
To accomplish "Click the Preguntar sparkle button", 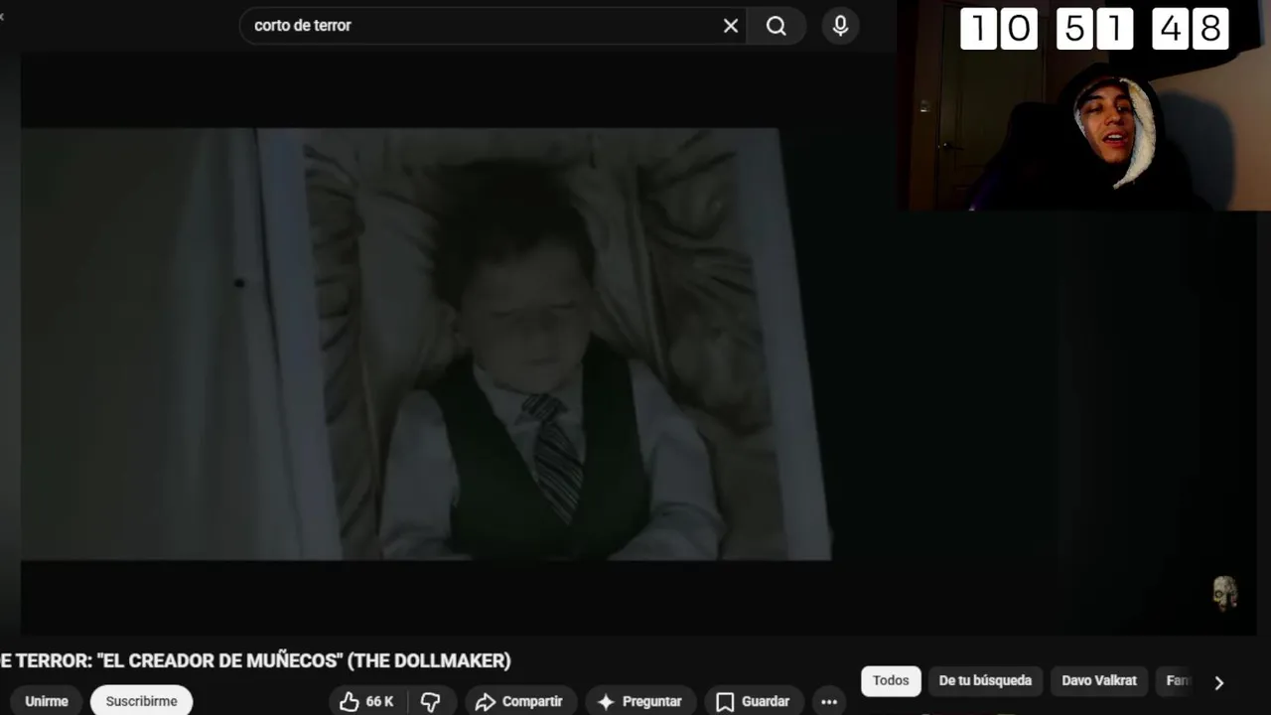I will (x=639, y=701).
